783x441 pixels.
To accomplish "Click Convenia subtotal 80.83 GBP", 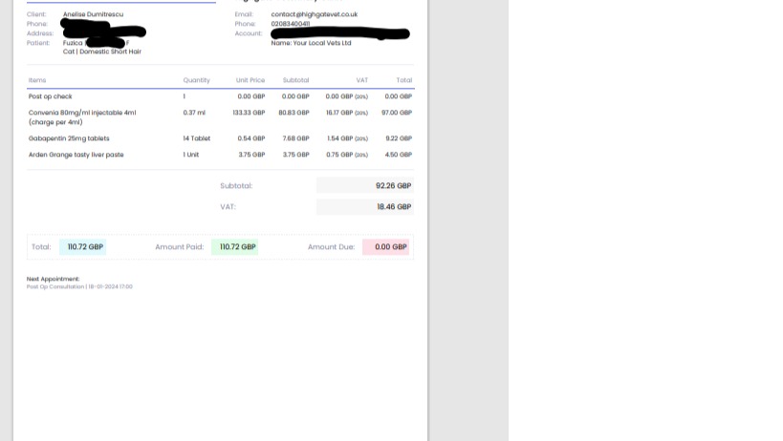I will [x=294, y=113].
